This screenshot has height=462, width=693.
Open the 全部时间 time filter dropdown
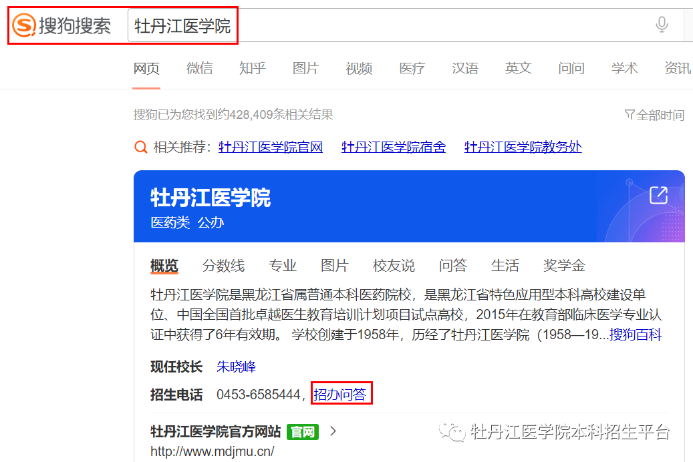click(654, 115)
